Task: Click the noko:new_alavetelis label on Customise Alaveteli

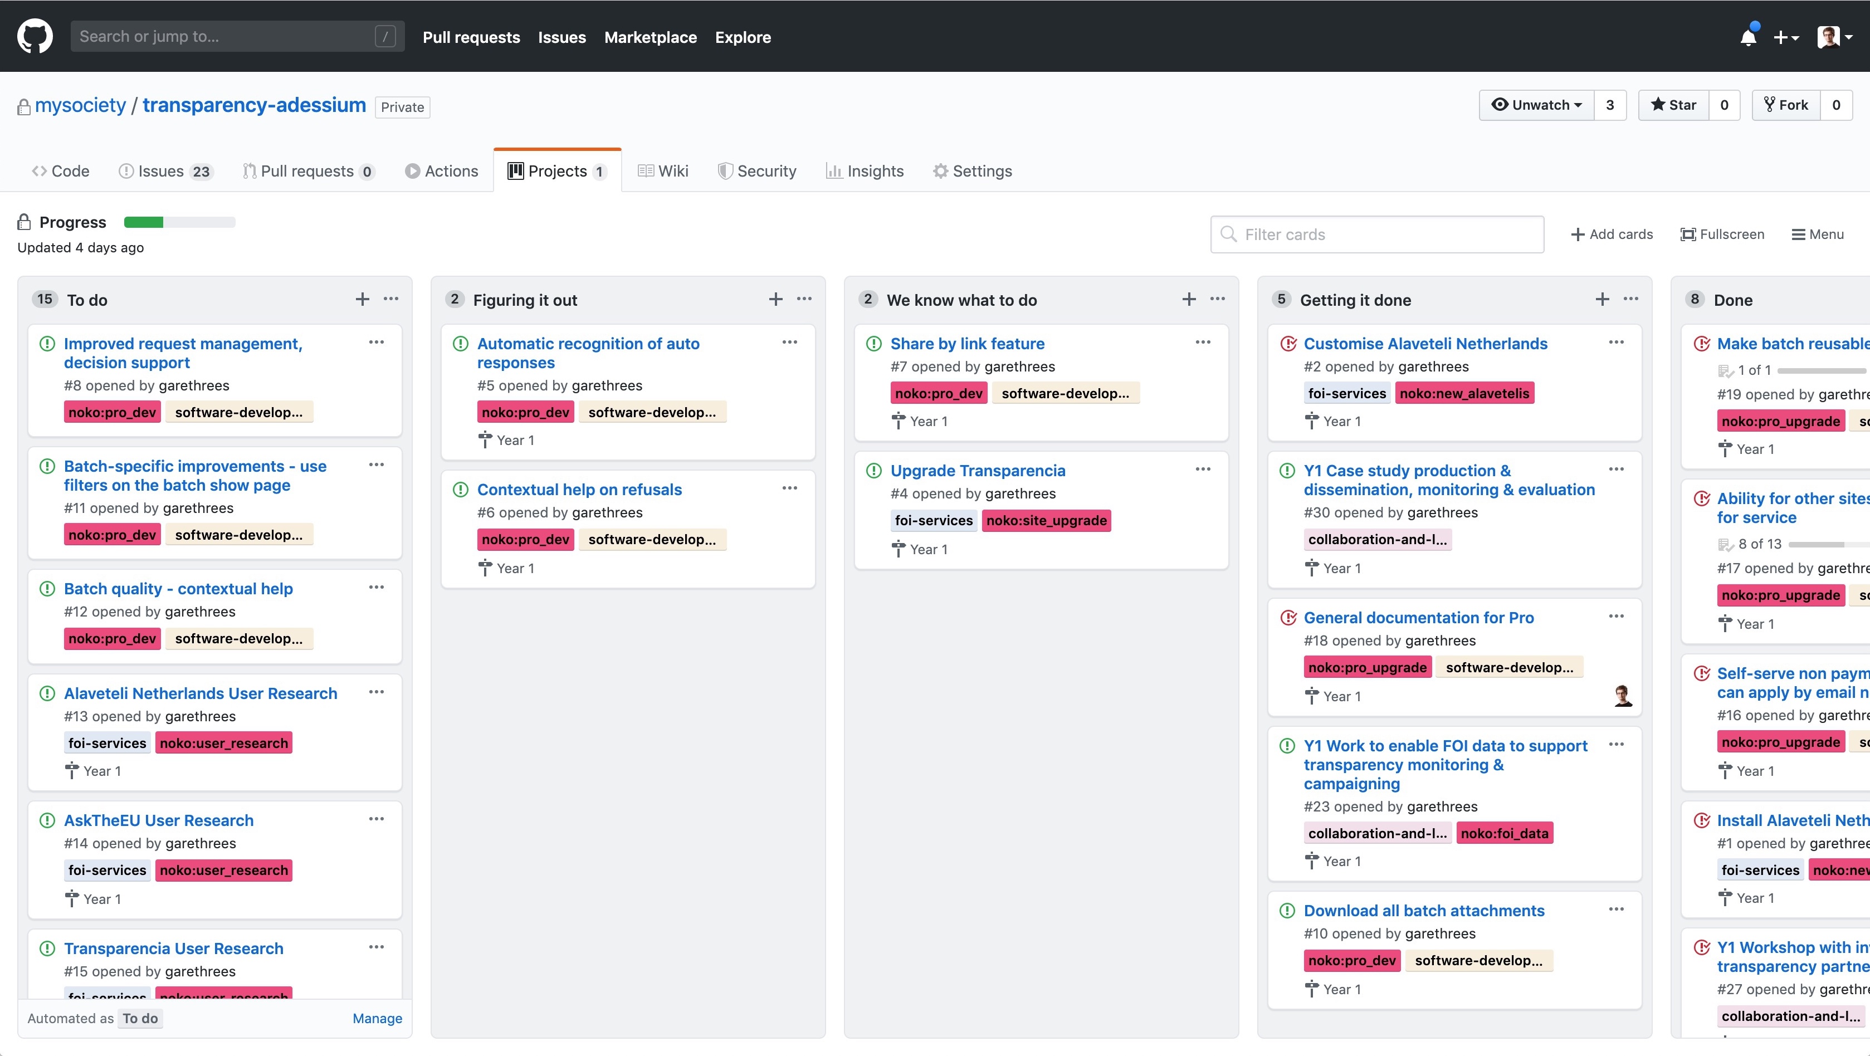Action: (x=1464, y=393)
